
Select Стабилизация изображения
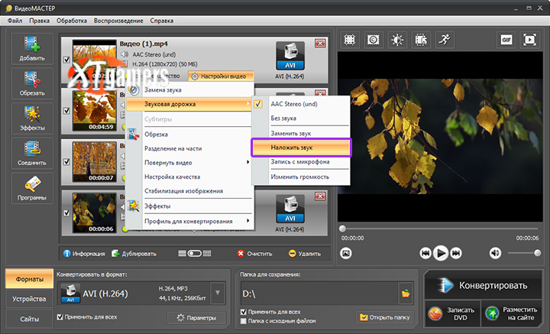pyautogui.click(x=189, y=191)
